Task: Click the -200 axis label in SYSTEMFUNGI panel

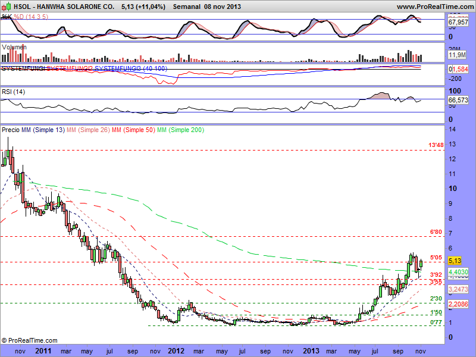Action: [x=455, y=79]
